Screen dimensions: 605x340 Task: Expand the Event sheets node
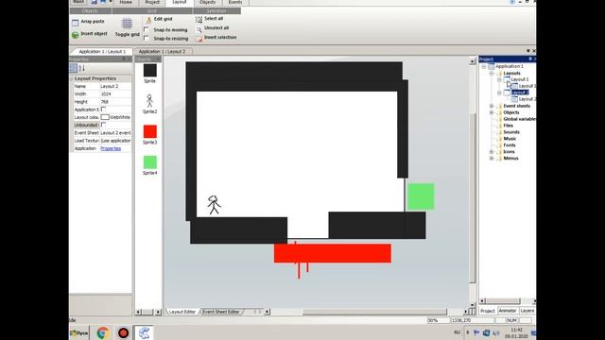point(492,106)
